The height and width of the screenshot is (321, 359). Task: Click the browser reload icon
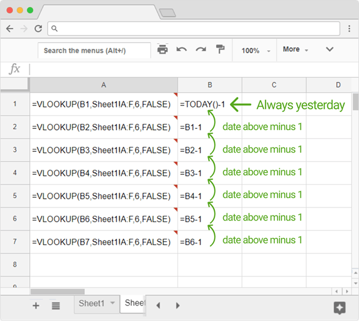(x=38, y=29)
